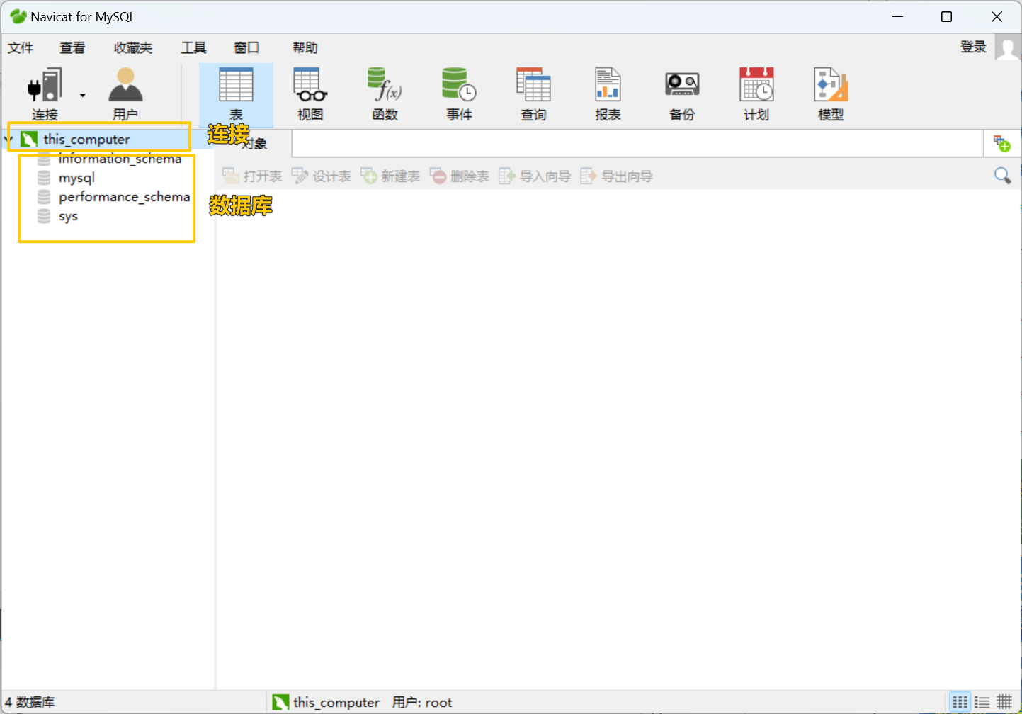Open the 帮助 menu
Image resolution: width=1022 pixels, height=714 pixels.
(304, 47)
